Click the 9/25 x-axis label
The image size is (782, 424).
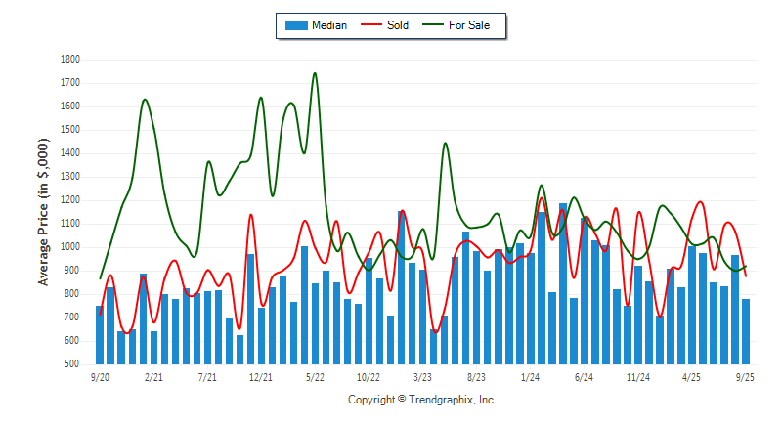746,376
